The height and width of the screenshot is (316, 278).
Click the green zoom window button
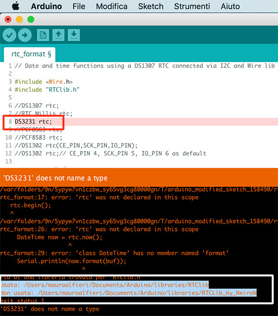coord(31,19)
